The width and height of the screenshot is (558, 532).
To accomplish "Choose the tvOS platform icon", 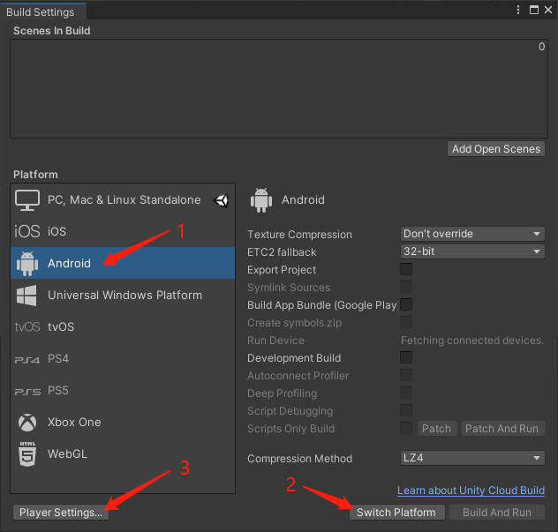I will [27, 326].
